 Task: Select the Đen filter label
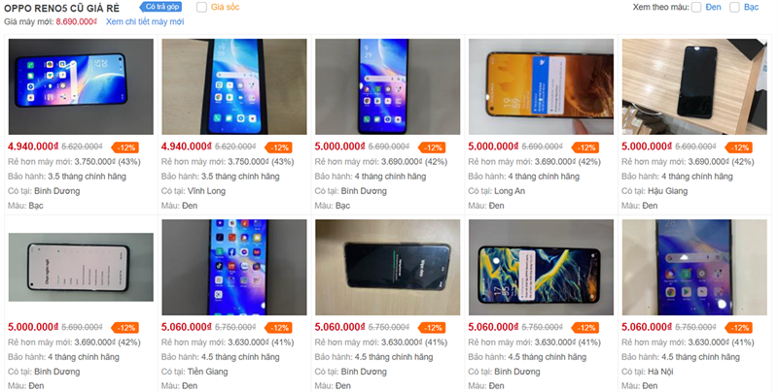[713, 7]
